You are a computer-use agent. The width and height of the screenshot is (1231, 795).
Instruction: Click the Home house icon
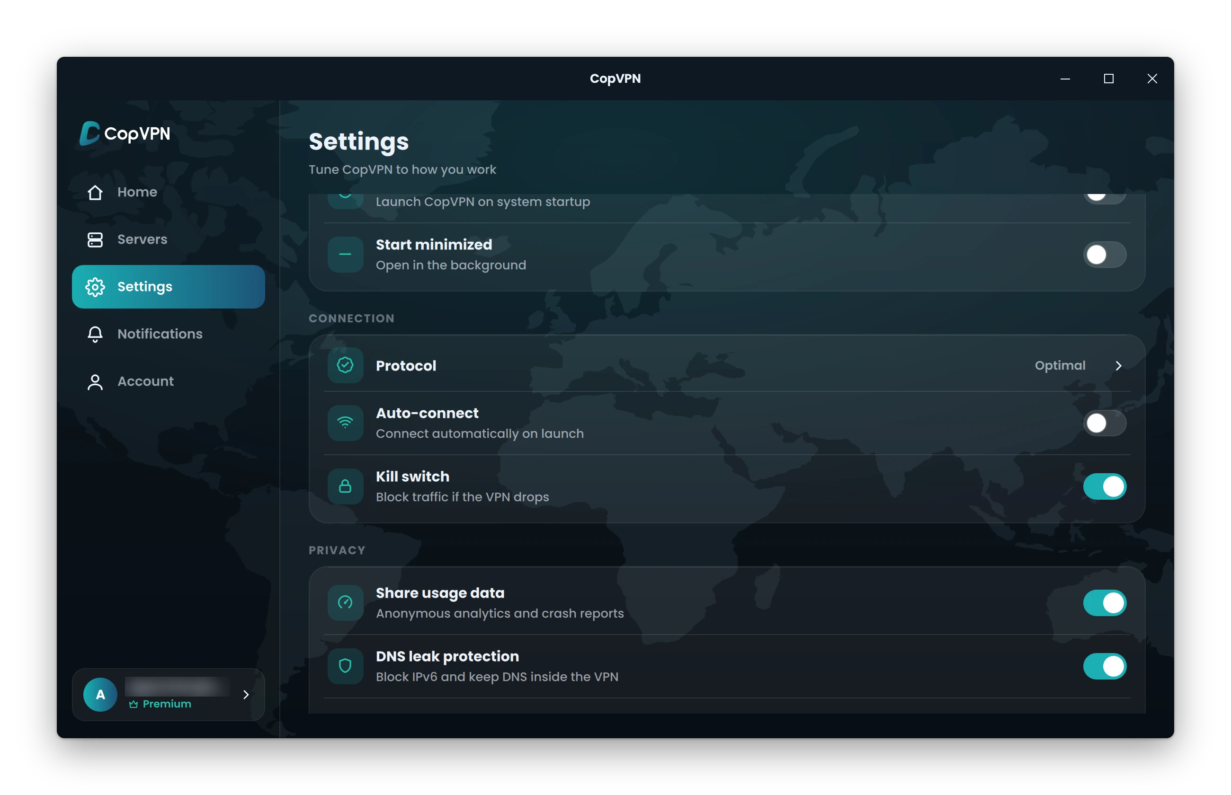95,192
